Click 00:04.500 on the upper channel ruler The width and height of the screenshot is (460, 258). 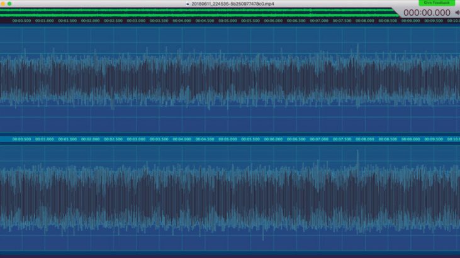point(205,21)
